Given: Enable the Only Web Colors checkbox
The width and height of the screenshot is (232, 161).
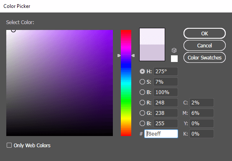Looking at the screenshot, I should click(9, 145).
